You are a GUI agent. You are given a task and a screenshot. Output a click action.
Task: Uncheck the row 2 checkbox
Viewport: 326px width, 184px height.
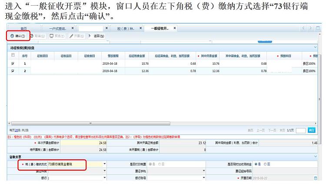[13, 71]
